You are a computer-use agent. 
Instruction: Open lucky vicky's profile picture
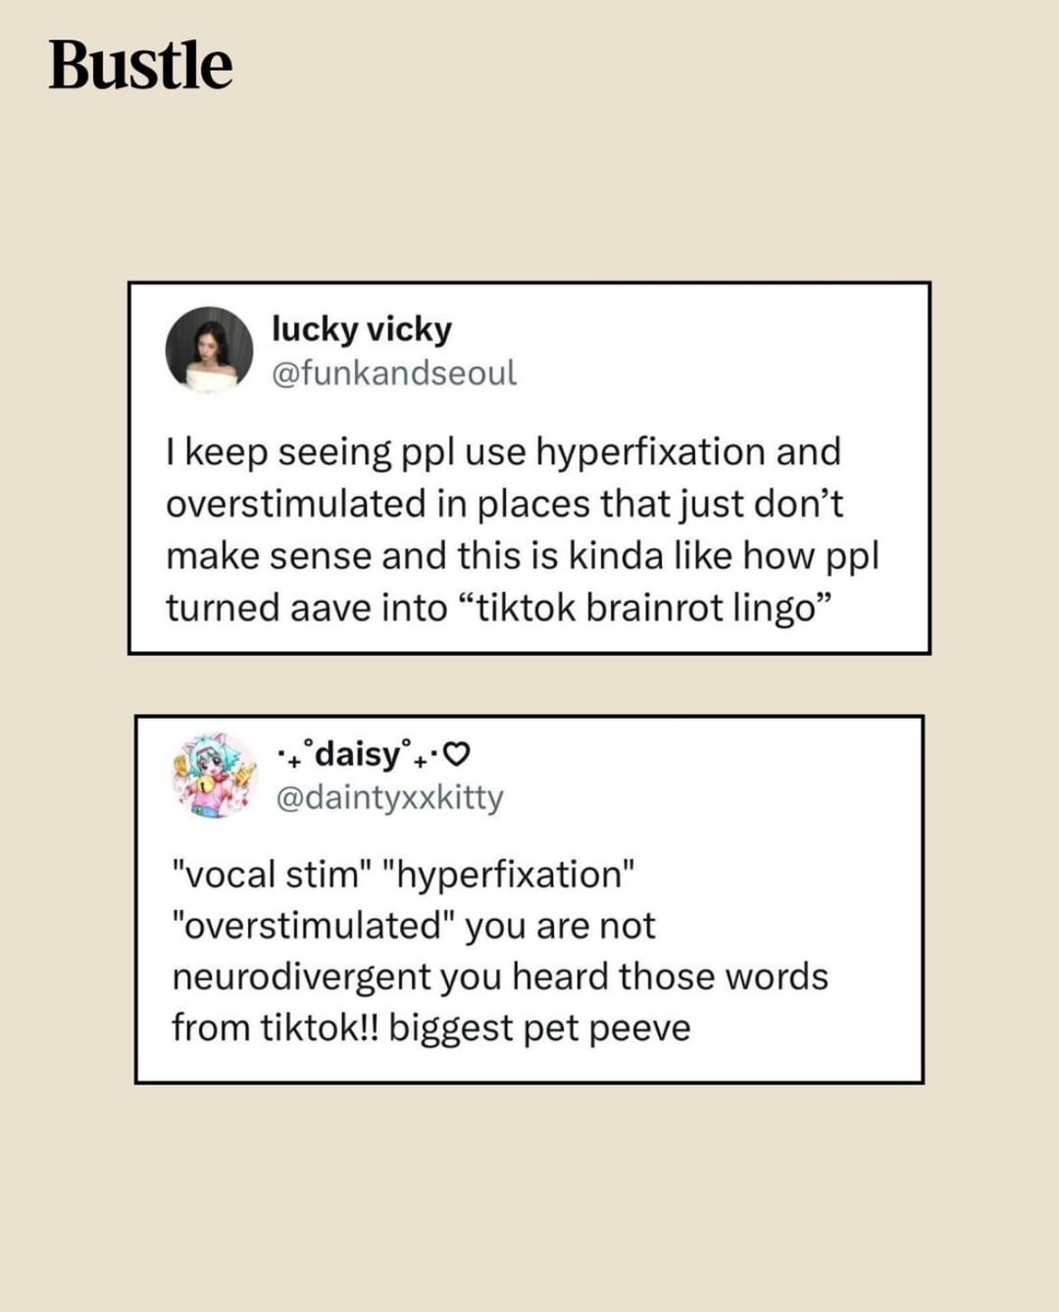pos(209,350)
